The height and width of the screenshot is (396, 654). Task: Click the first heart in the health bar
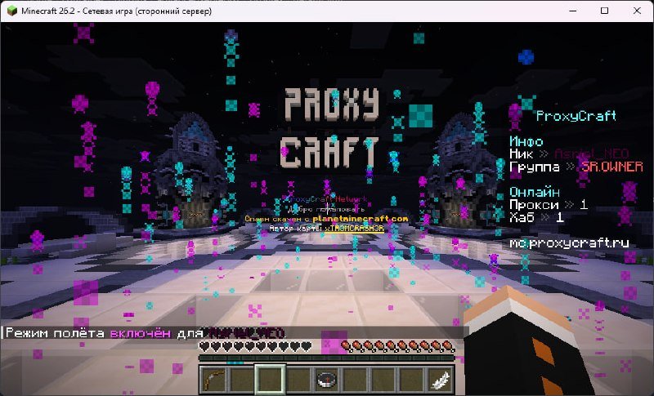(204, 346)
